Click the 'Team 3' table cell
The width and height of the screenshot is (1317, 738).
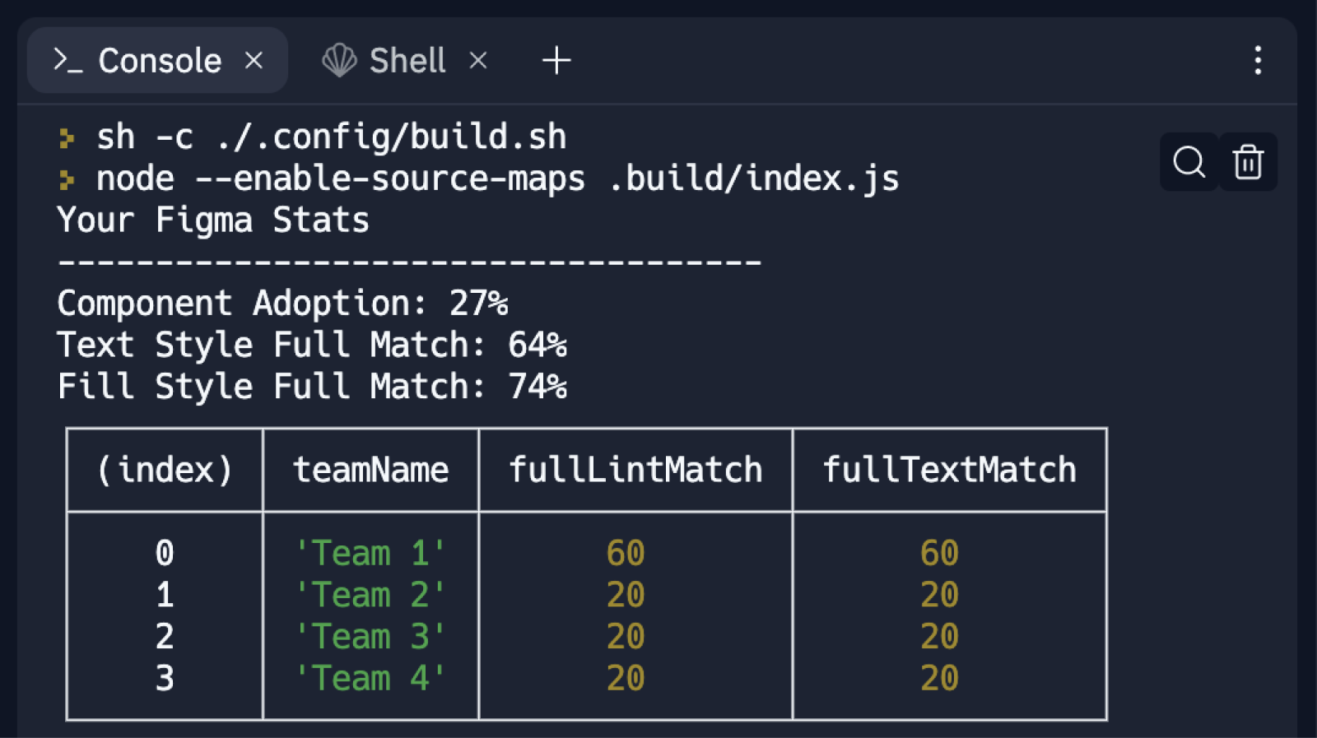(370, 637)
